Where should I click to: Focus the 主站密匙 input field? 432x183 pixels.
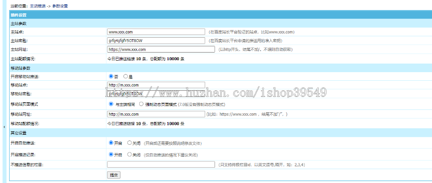156,41
